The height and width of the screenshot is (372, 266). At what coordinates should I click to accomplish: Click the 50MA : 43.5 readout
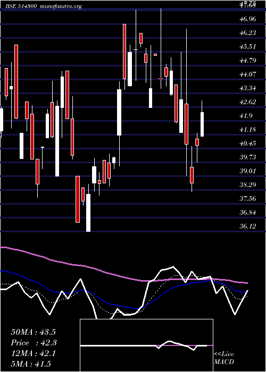point(34,332)
